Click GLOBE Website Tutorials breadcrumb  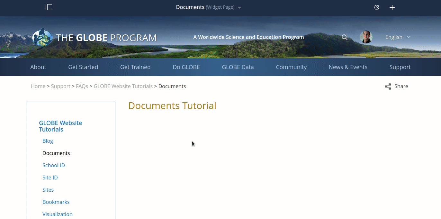(x=123, y=86)
